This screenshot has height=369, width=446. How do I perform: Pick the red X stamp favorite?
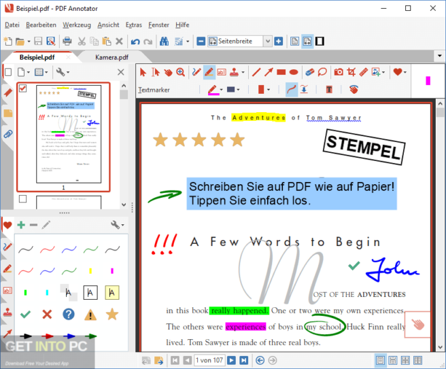pyautogui.click(x=47, y=314)
